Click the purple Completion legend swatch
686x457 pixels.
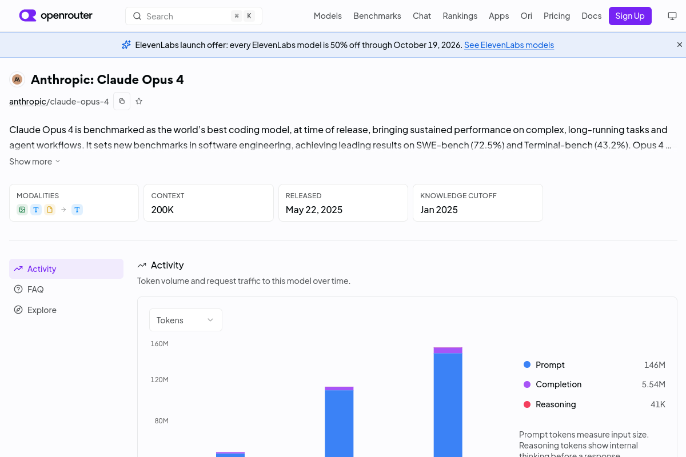[x=527, y=384]
